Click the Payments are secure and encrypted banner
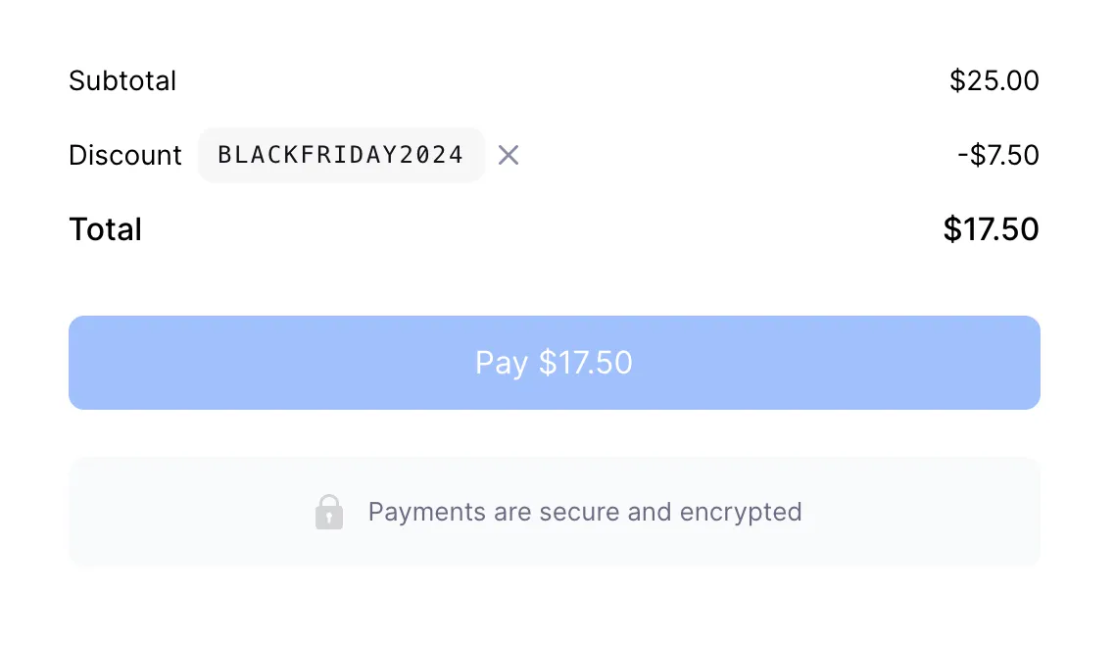Screen dimensions: 1115x647 pyautogui.click(x=554, y=511)
